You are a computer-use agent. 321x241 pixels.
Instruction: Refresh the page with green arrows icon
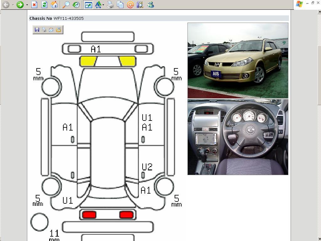pyautogui.click(x=44, y=4)
